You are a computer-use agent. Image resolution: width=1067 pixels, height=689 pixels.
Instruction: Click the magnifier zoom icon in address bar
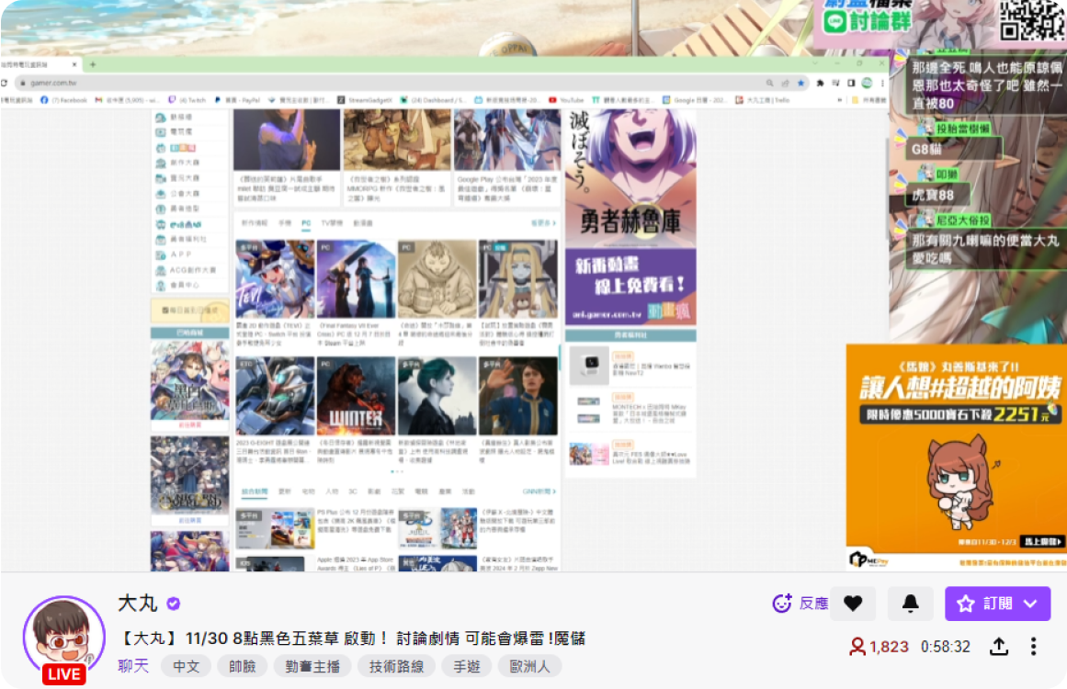[769, 83]
